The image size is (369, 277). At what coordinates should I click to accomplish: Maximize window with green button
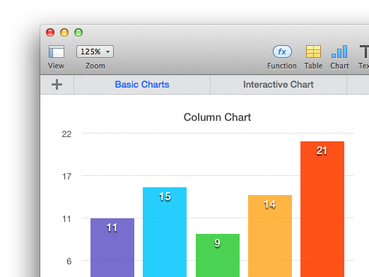(78, 33)
